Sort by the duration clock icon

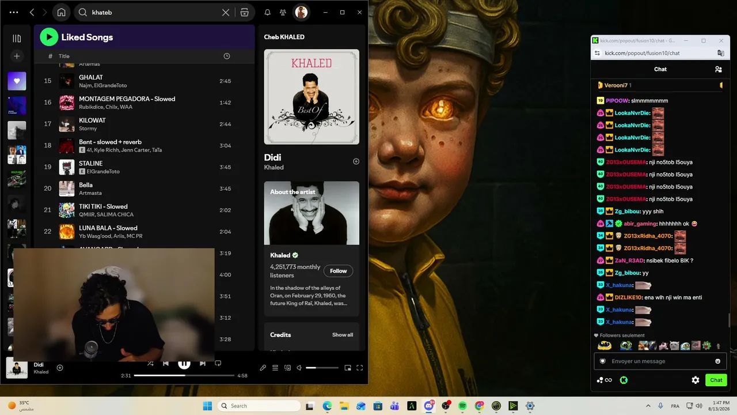(x=226, y=56)
